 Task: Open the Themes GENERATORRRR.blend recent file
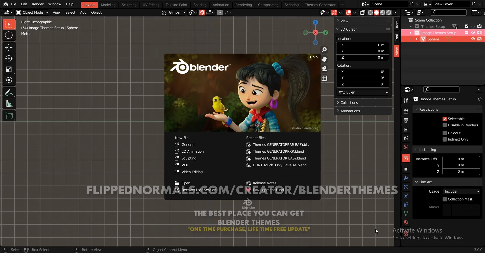(x=279, y=151)
